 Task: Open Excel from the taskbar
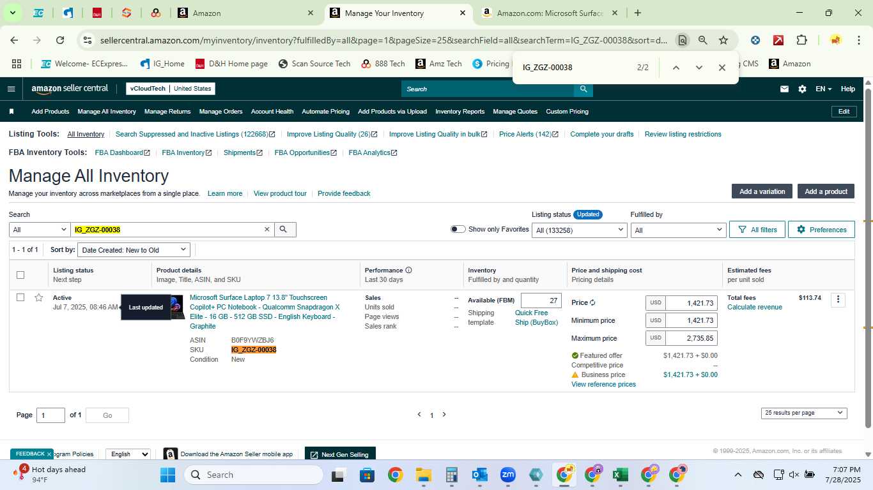619,475
